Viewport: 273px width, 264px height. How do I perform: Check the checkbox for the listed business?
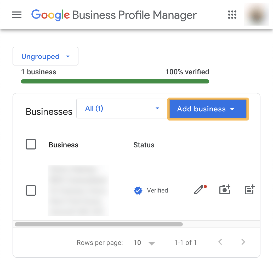31,190
